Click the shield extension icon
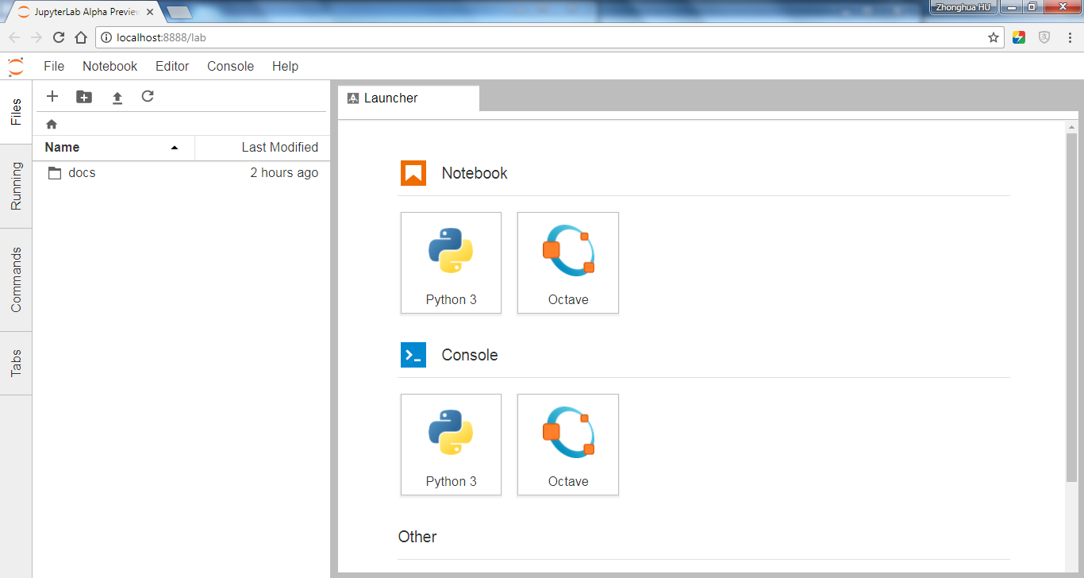 [1045, 37]
